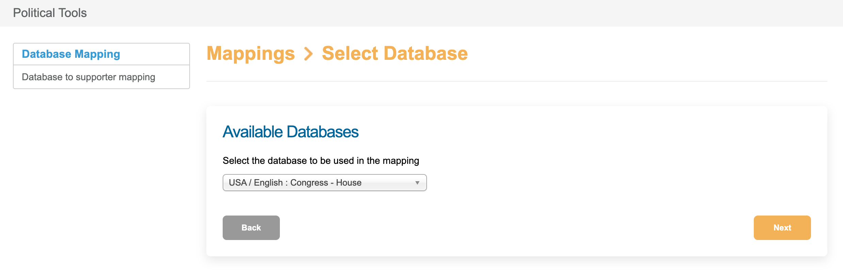Click the Political Tools header title
The image size is (843, 274).
[x=50, y=13]
